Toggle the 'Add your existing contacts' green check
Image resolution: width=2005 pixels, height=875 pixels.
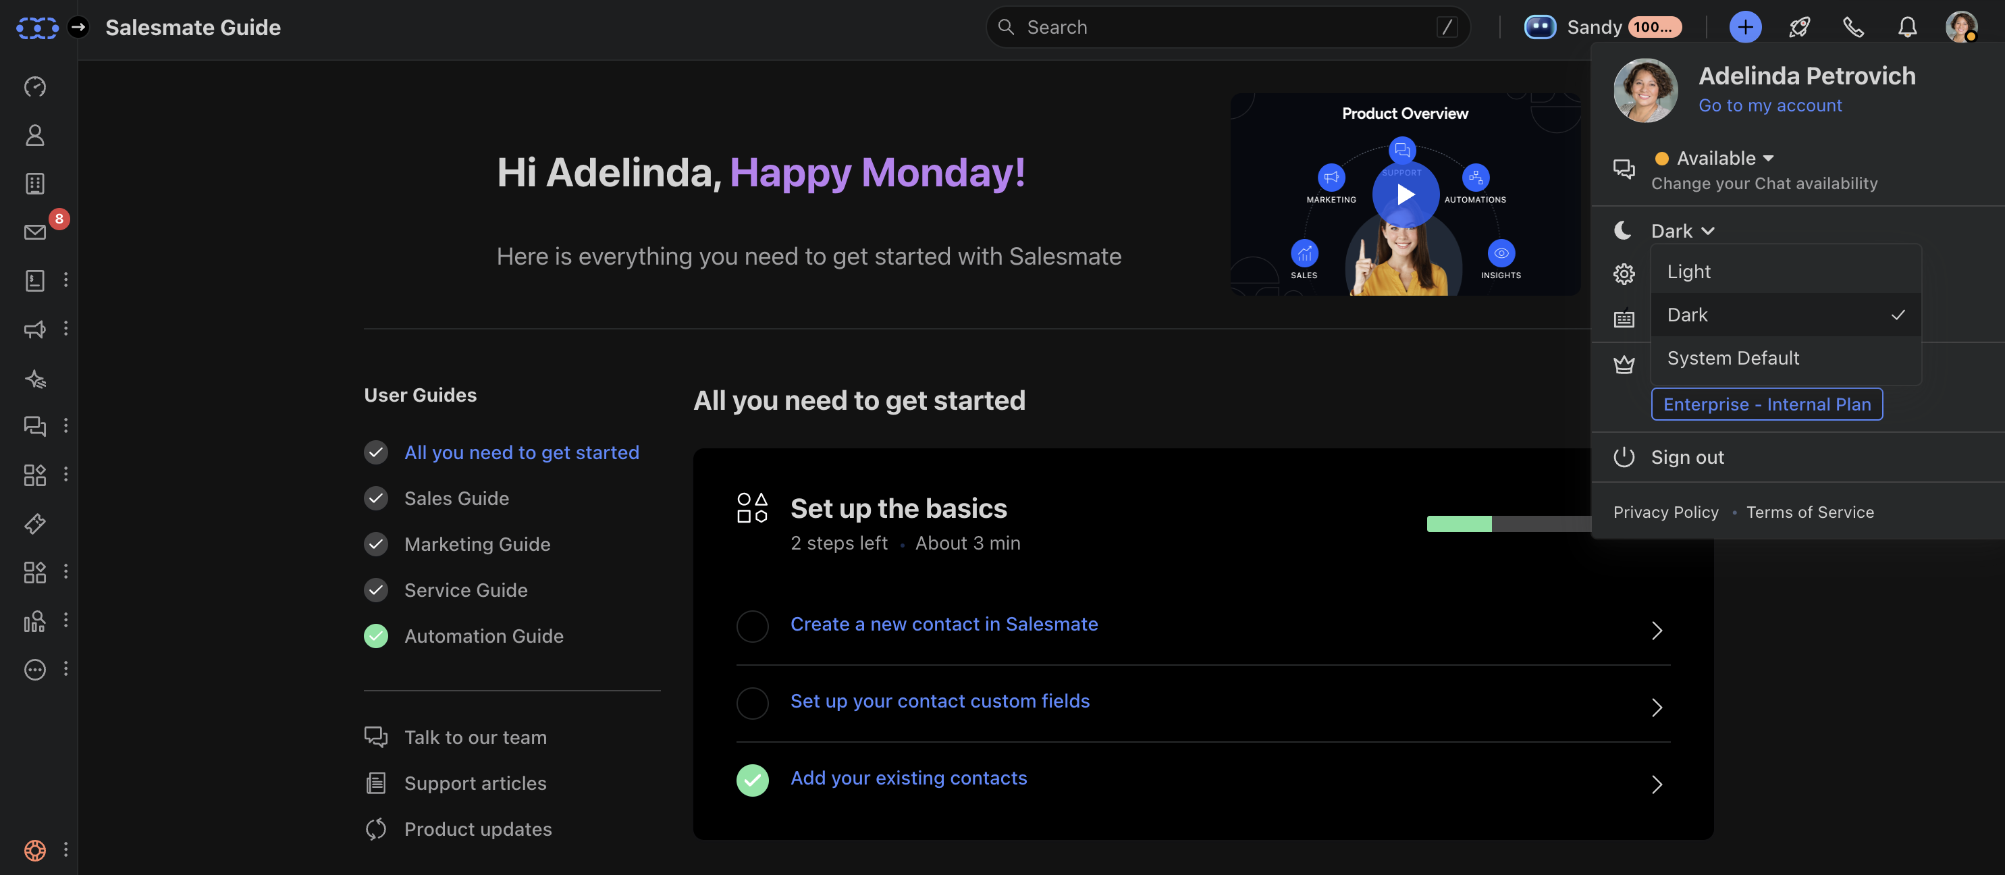pyautogui.click(x=752, y=780)
